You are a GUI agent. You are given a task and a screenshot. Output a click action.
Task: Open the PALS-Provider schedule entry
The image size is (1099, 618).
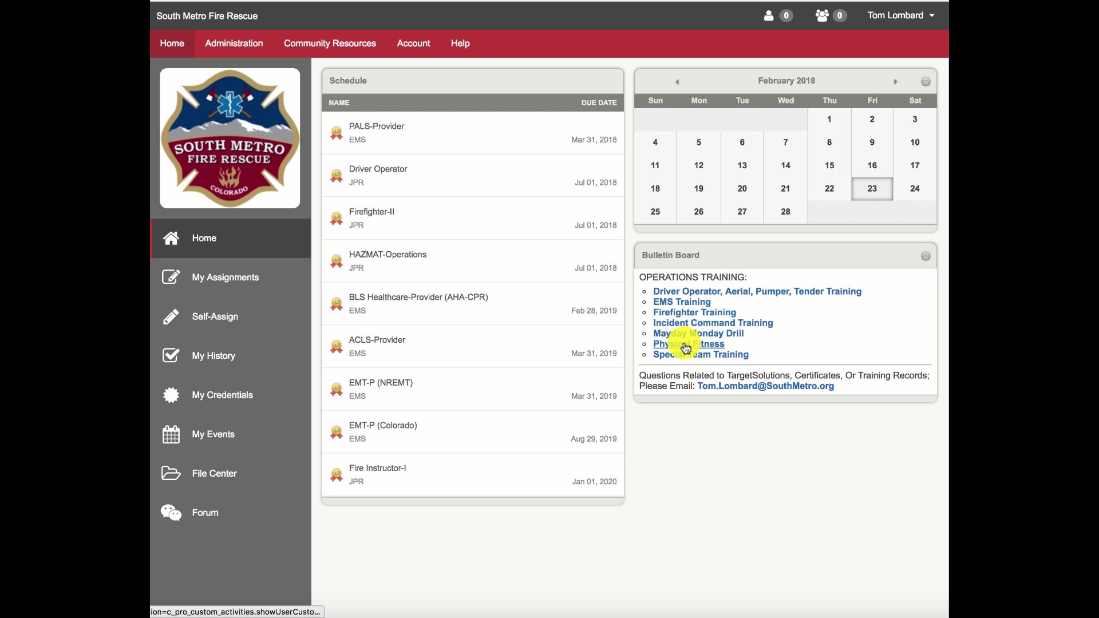(376, 126)
